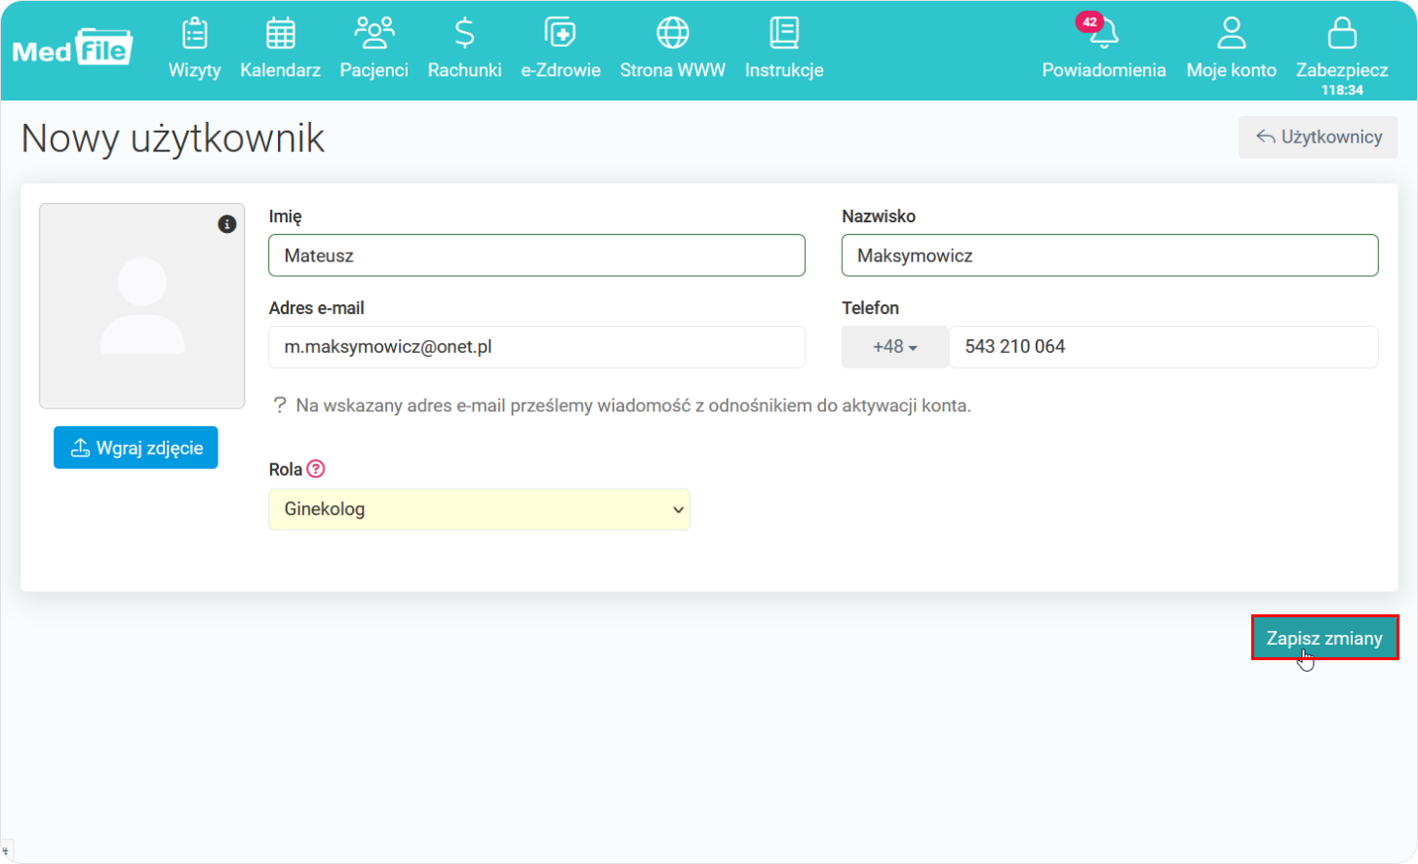The width and height of the screenshot is (1418, 864).
Task: Click the e-mail activation hint text
Action: [x=634, y=406]
